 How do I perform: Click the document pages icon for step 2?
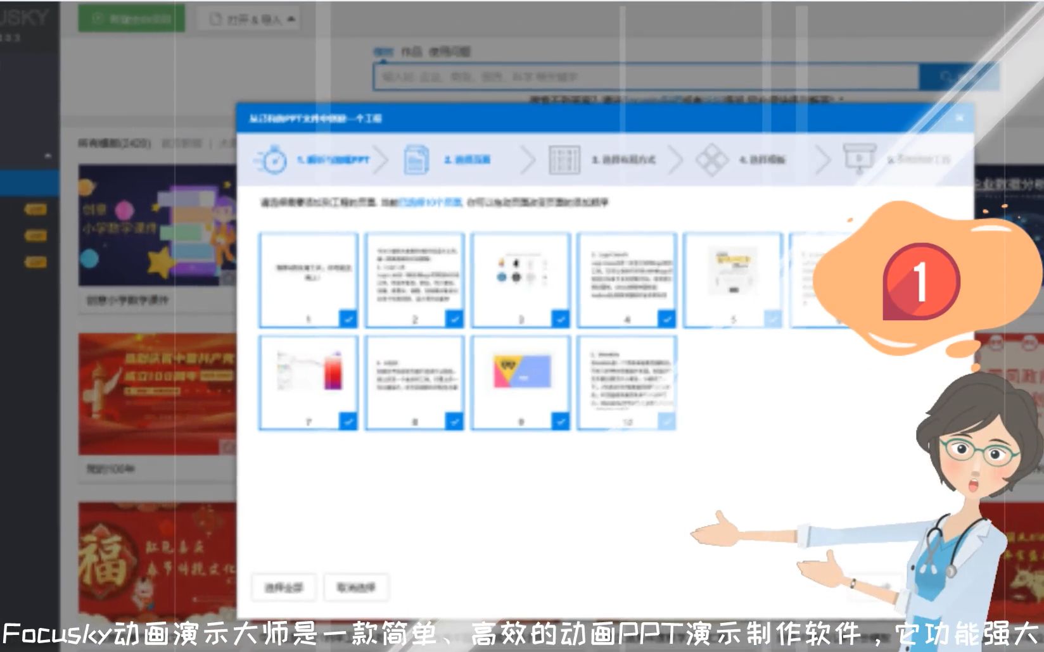tap(416, 160)
